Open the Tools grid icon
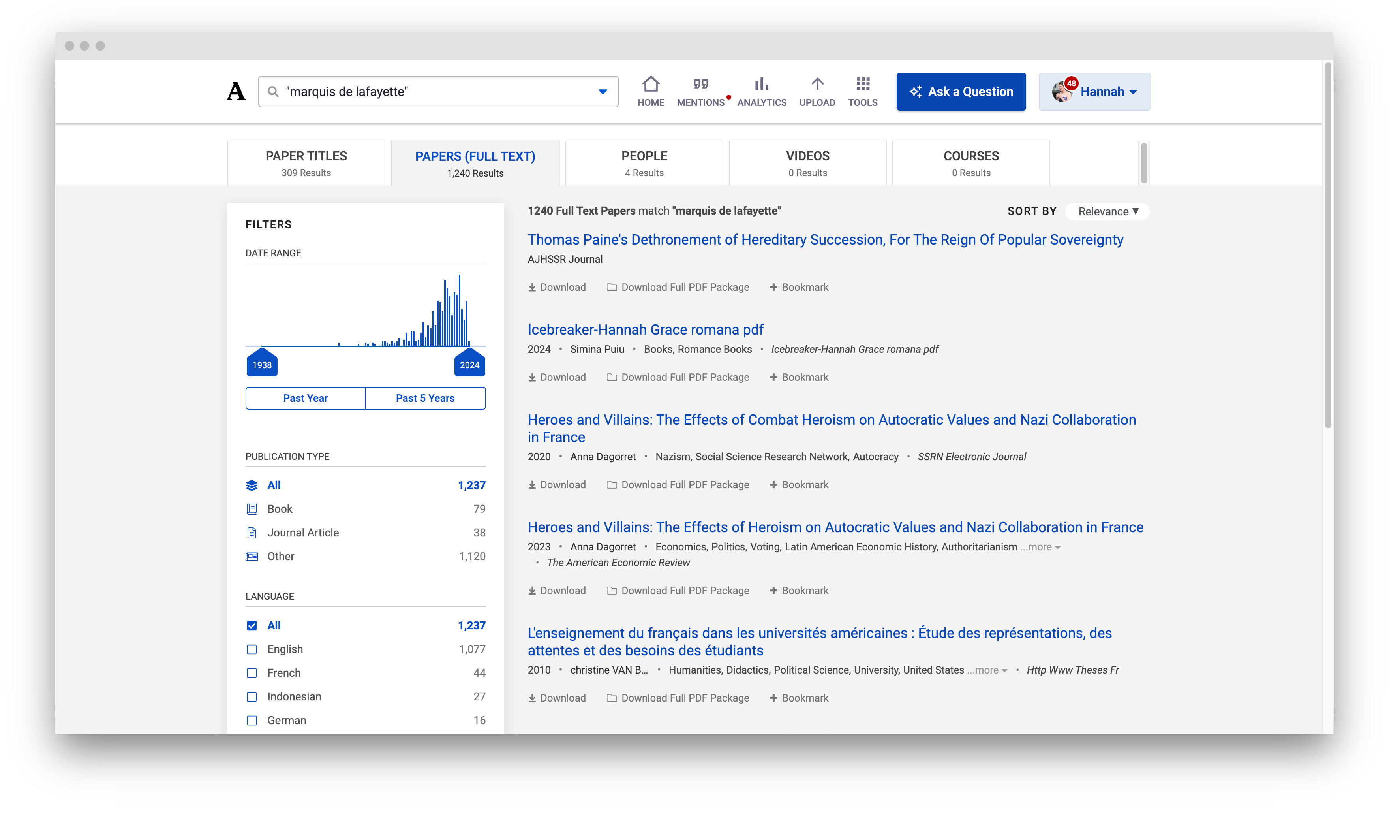Viewport: 1389px width, 813px height. click(863, 84)
